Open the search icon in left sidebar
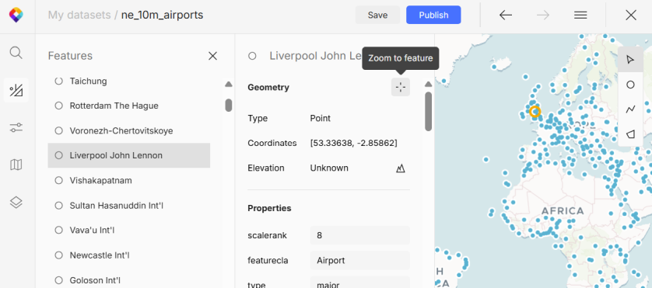Image resolution: width=652 pixels, height=288 pixels. [16, 53]
